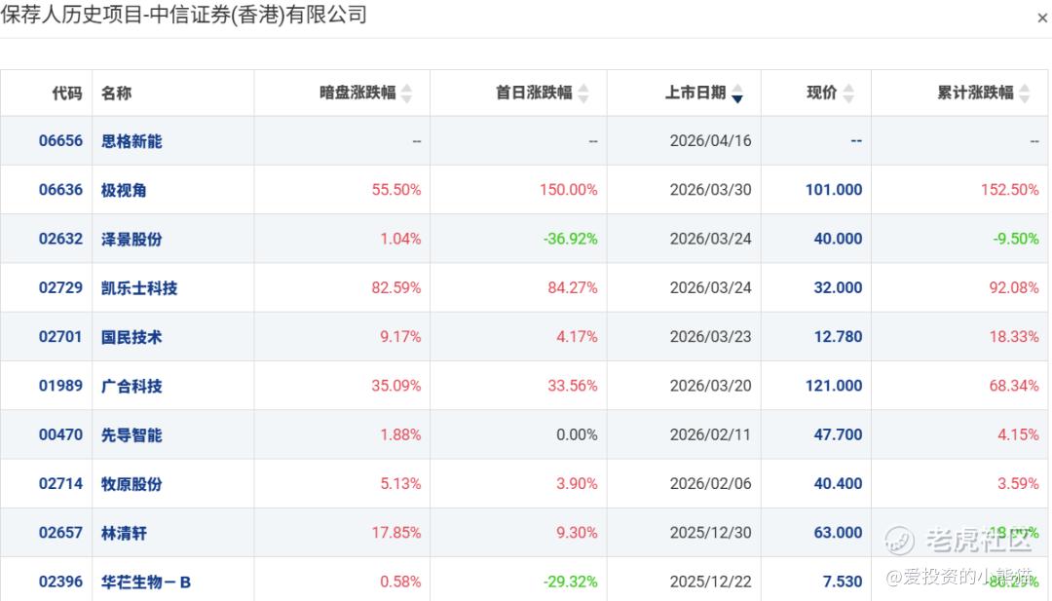The height and width of the screenshot is (601, 1052).
Task: Open stock code 06656
Action: coord(60,141)
